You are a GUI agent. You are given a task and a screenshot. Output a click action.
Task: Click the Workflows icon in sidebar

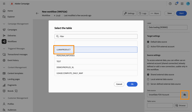pos(4,42)
